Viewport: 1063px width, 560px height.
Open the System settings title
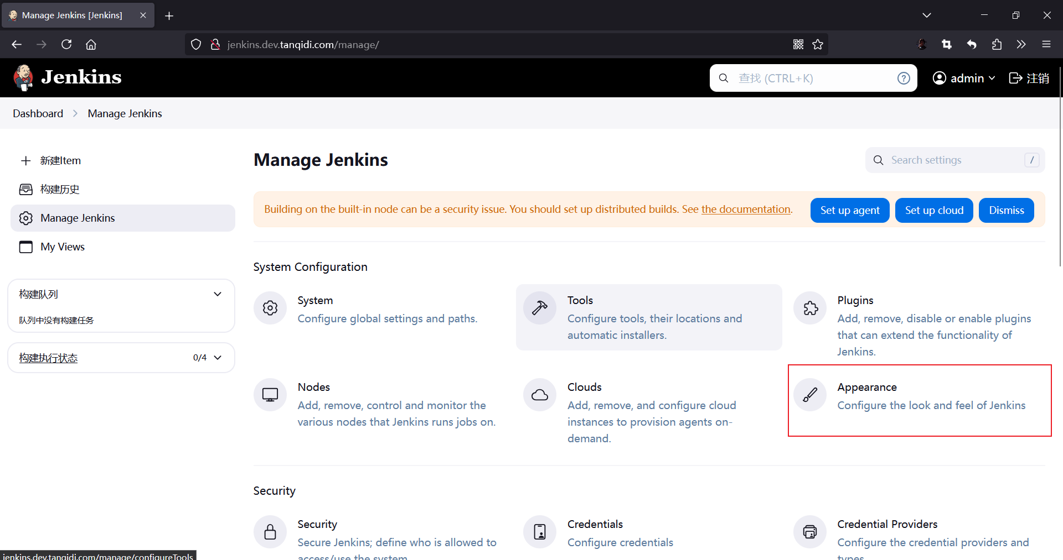click(x=315, y=301)
